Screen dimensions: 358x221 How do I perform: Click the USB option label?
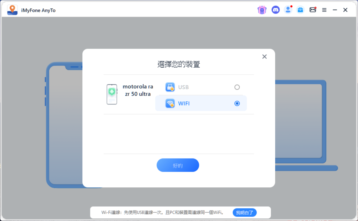pyautogui.click(x=183, y=87)
